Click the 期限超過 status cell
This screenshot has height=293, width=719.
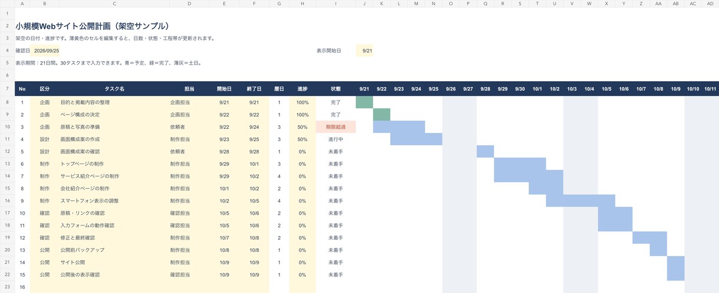[x=336, y=127]
